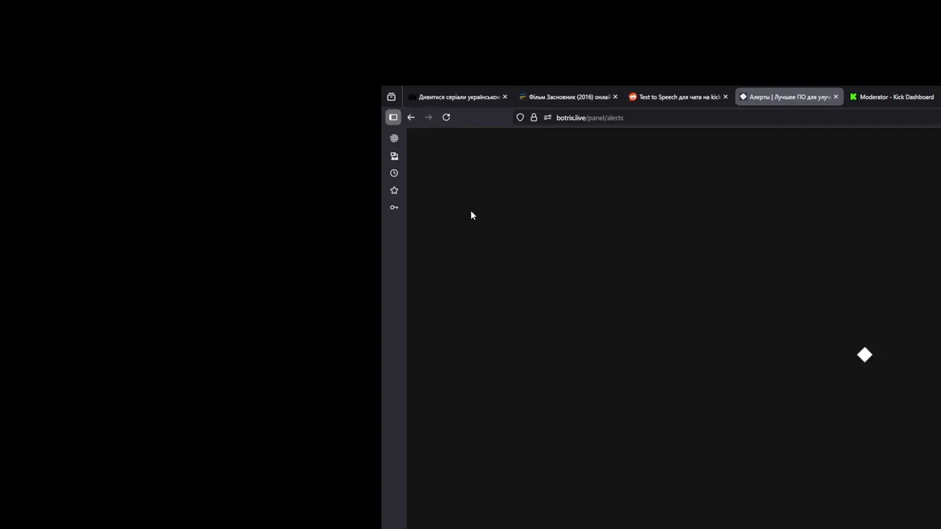Open the Bookmarks star sidebar panel
The height and width of the screenshot is (529, 941).
394,190
